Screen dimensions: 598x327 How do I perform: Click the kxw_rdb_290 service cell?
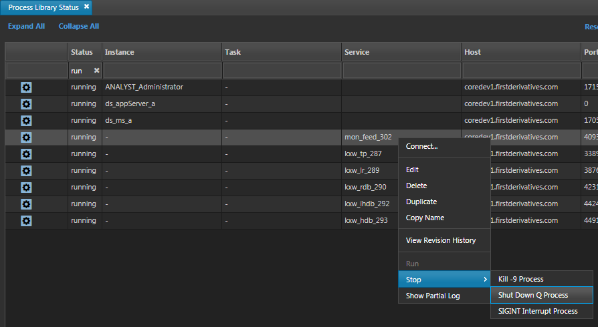pyautogui.click(x=370, y=188)
